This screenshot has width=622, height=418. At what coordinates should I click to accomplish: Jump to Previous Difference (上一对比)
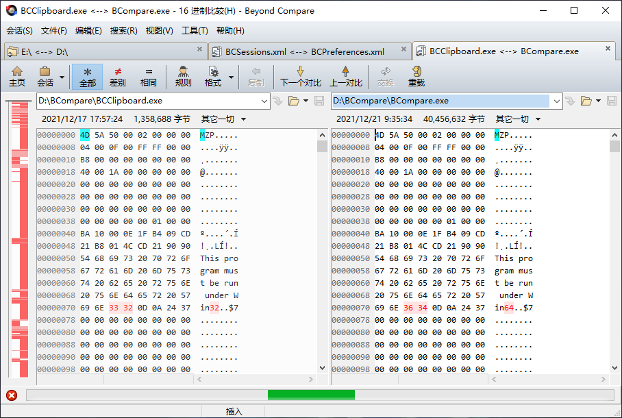tap(345, 77)
